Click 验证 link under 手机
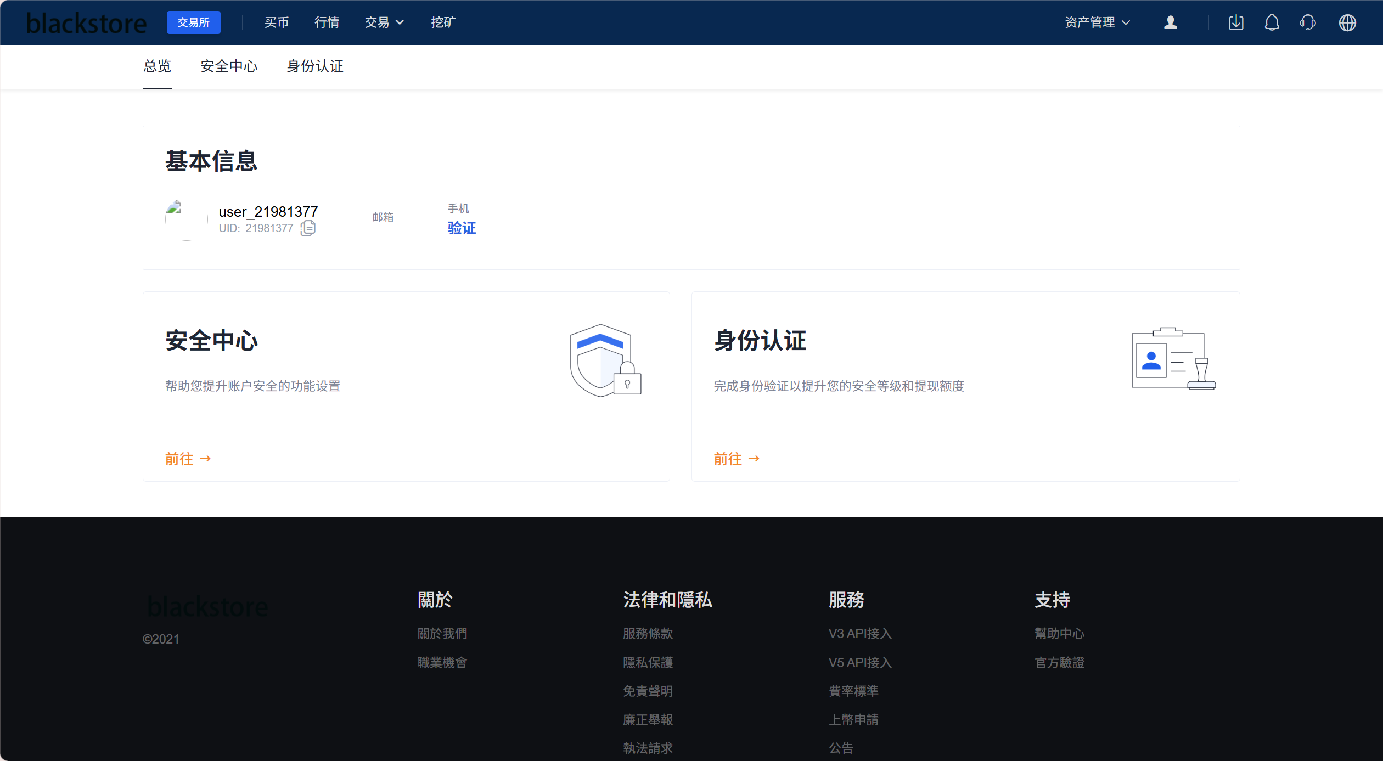 click(461, 228)
